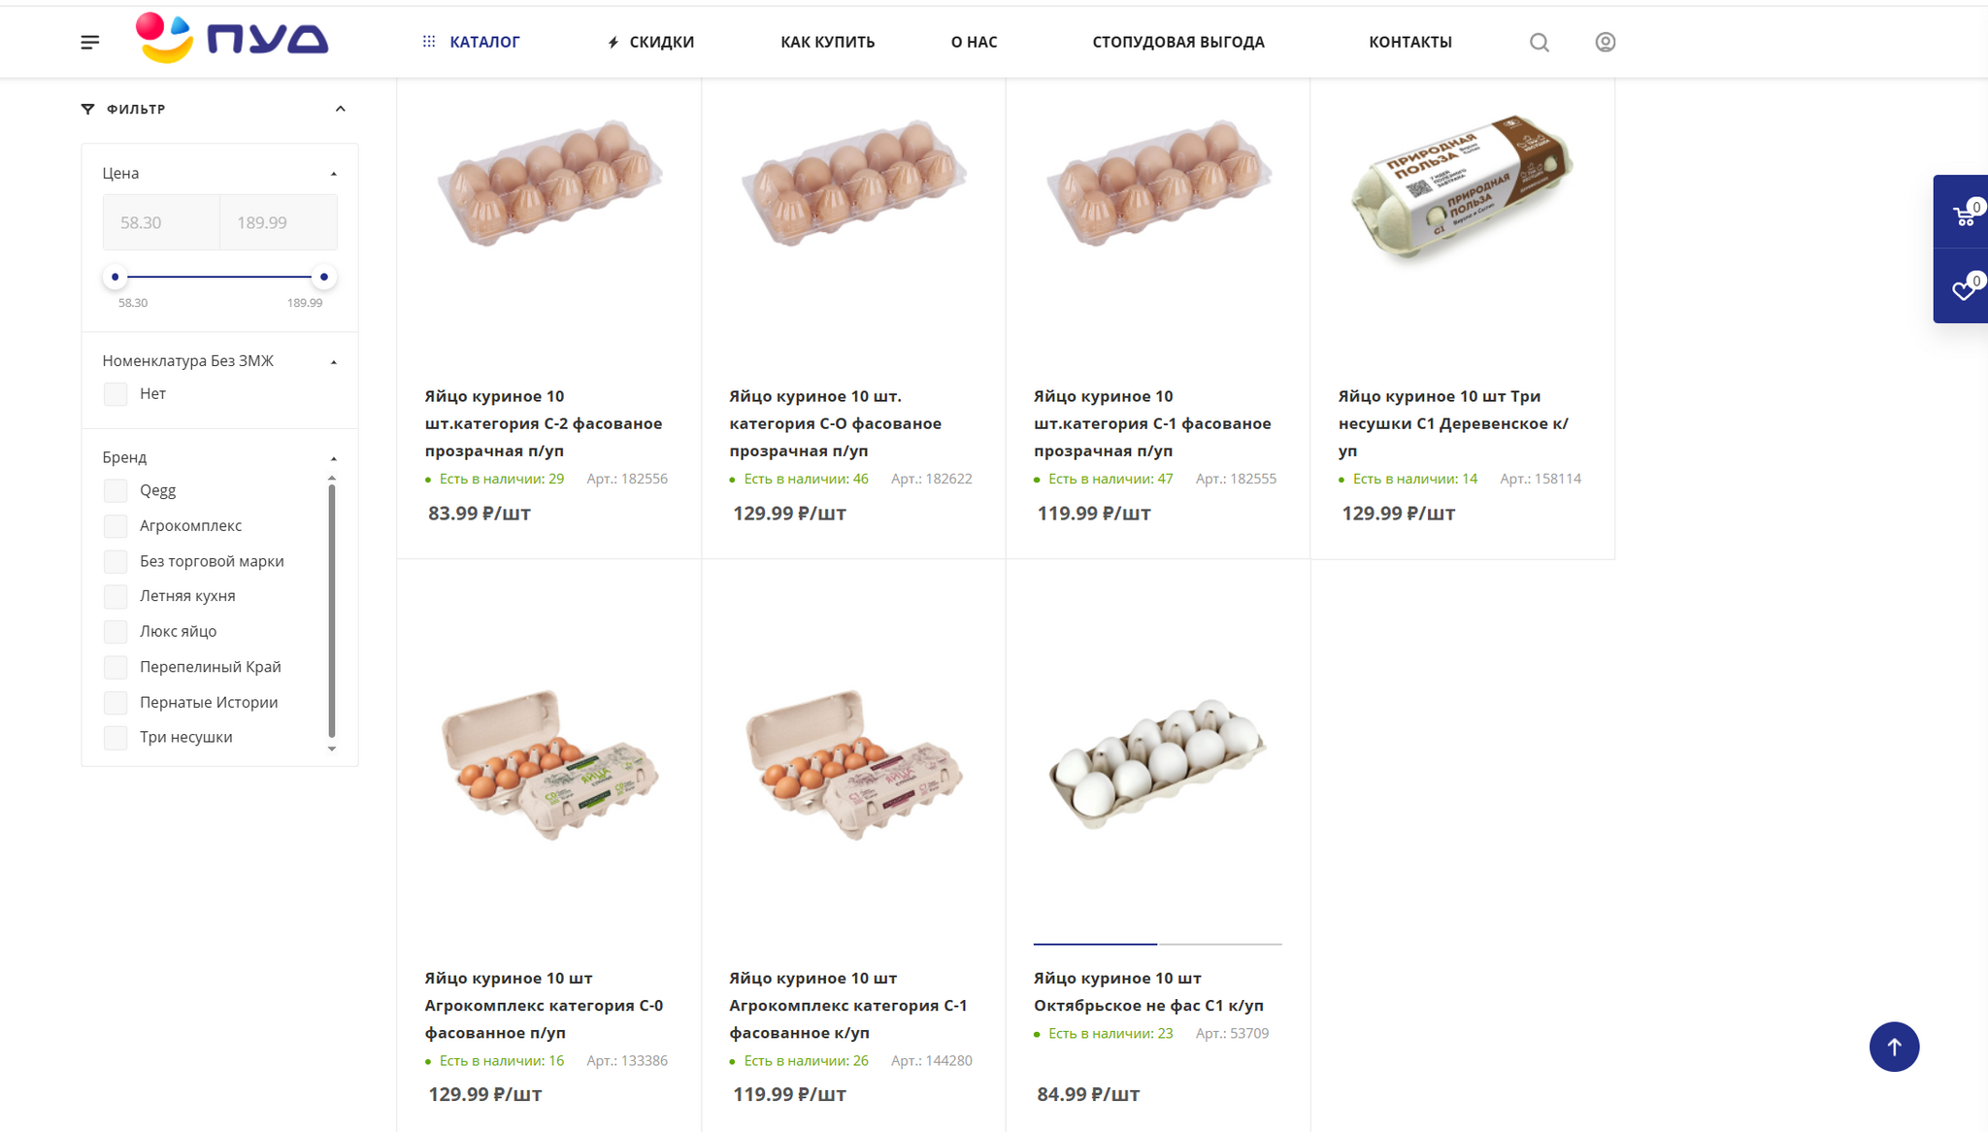Image resolution: width=1988 pixels, height=1132 pixels.
Task: Tick the Агрокомплекс brand checkbox
Action: click(116, 526)
